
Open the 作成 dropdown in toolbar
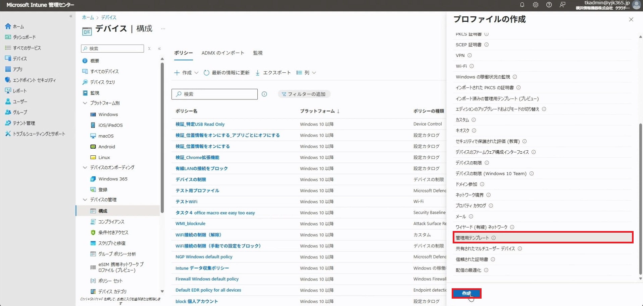(186, 73)
